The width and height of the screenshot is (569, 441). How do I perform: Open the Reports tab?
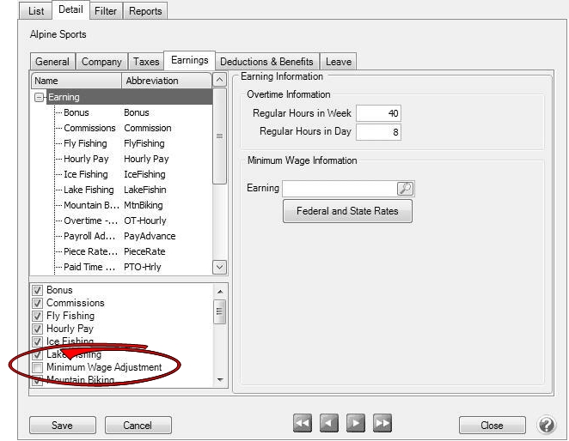[x=144, y=10]
